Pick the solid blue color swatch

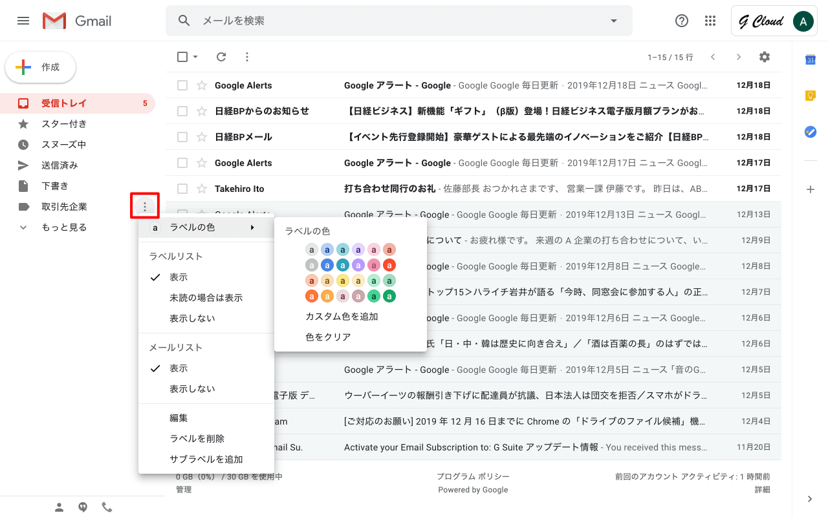327,265
